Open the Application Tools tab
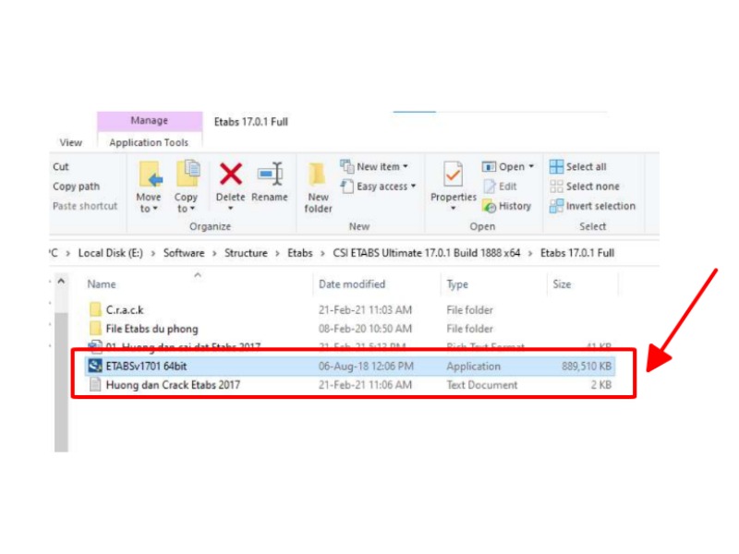This screenshot has height=554, width=739. [150, 142]
